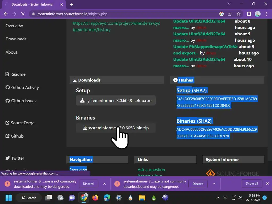Screen dimensions: 272x204
Task: Open the Windows Start menu
Action: click(x=8, y=198)
